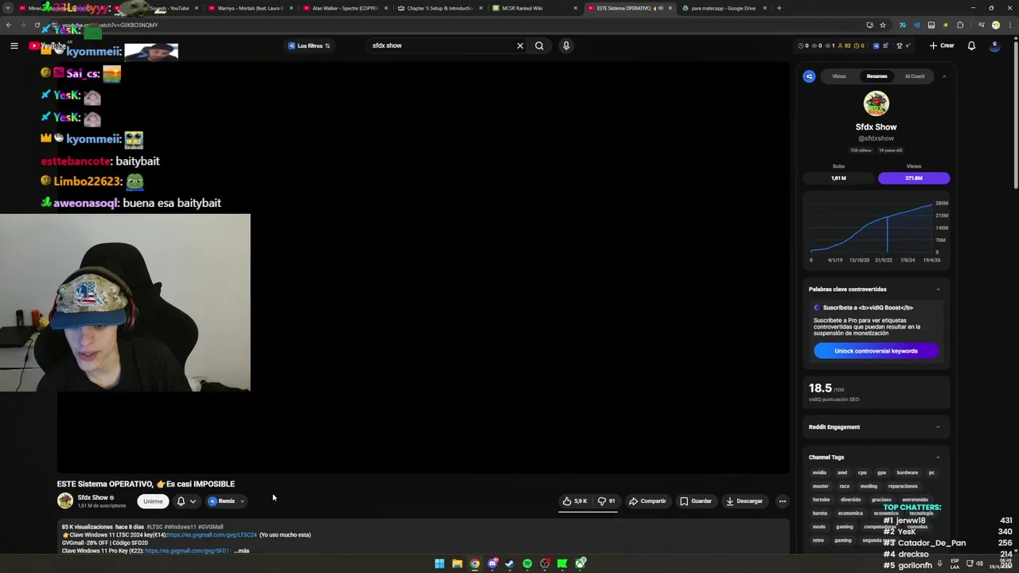The width and height of the screenshot is (1019, 573).
Task: Select the Views '271,8M' stat toggle
Action: pos(914,178)
